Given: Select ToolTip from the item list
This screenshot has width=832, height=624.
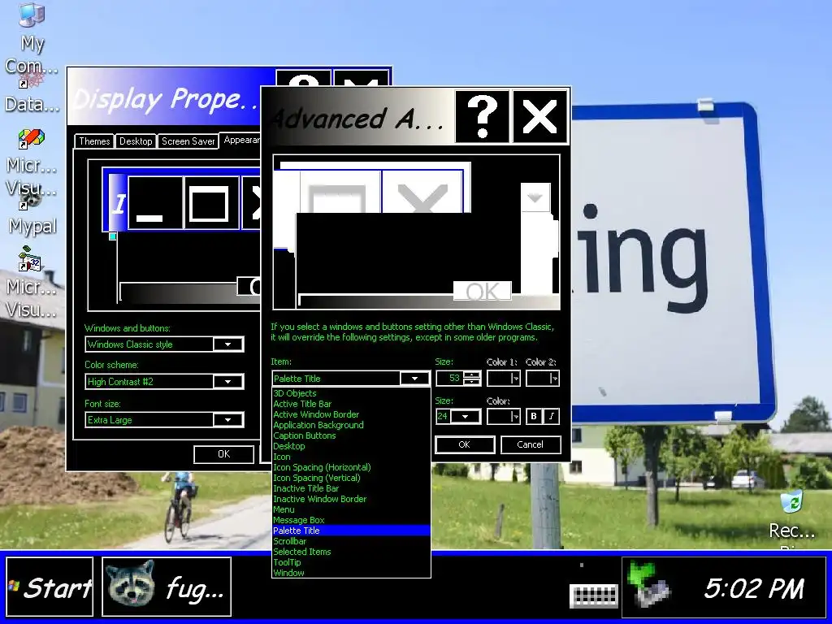Looking at the screenshot, I should click(351, 562).
